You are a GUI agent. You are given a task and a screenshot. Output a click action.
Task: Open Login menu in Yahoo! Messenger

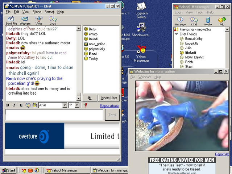coord(178,12)
